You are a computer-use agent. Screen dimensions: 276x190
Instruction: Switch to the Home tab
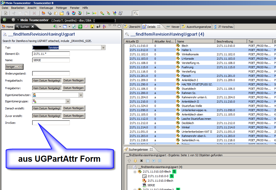click(8, 27)
